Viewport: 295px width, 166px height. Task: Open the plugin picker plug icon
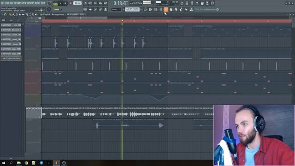click(176, 9)
